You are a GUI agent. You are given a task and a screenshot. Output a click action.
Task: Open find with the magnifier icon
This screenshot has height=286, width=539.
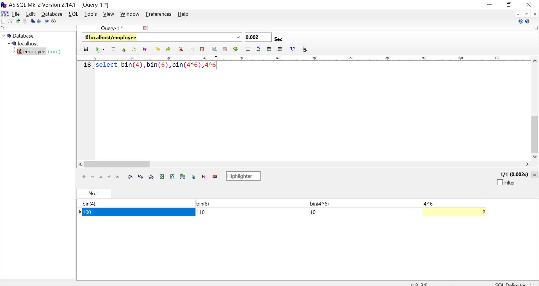click(214, 49)
